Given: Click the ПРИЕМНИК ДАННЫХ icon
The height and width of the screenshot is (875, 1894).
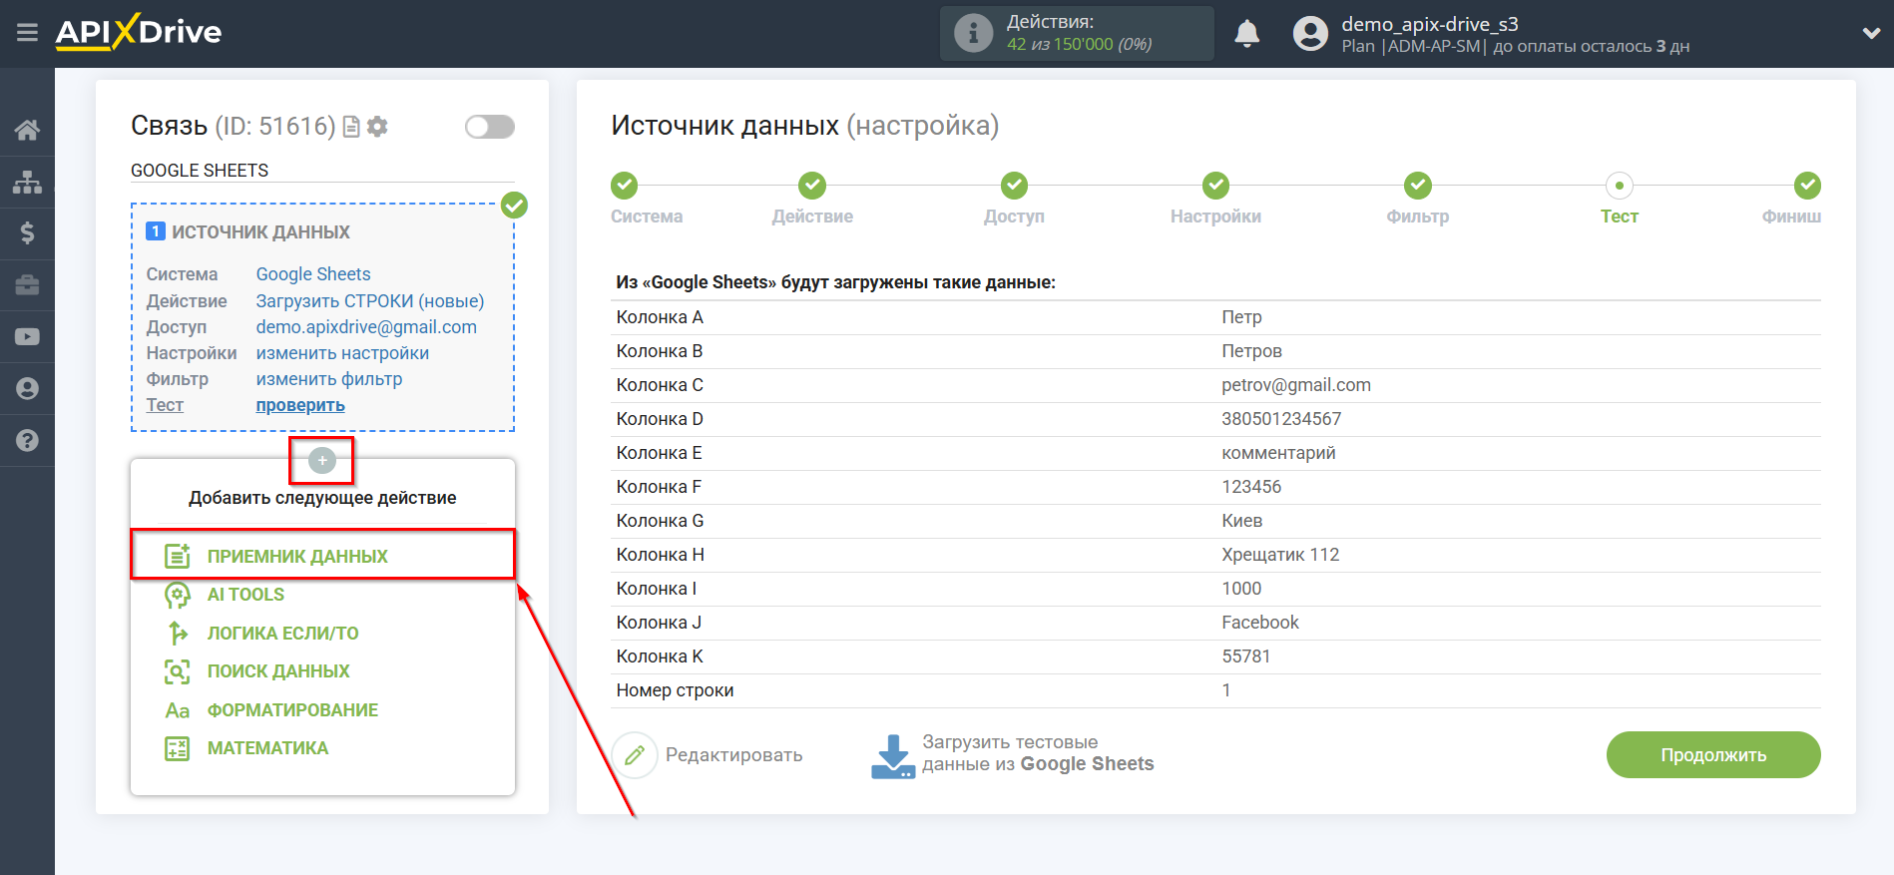Looking at the screenshot, I should (178, 557).
